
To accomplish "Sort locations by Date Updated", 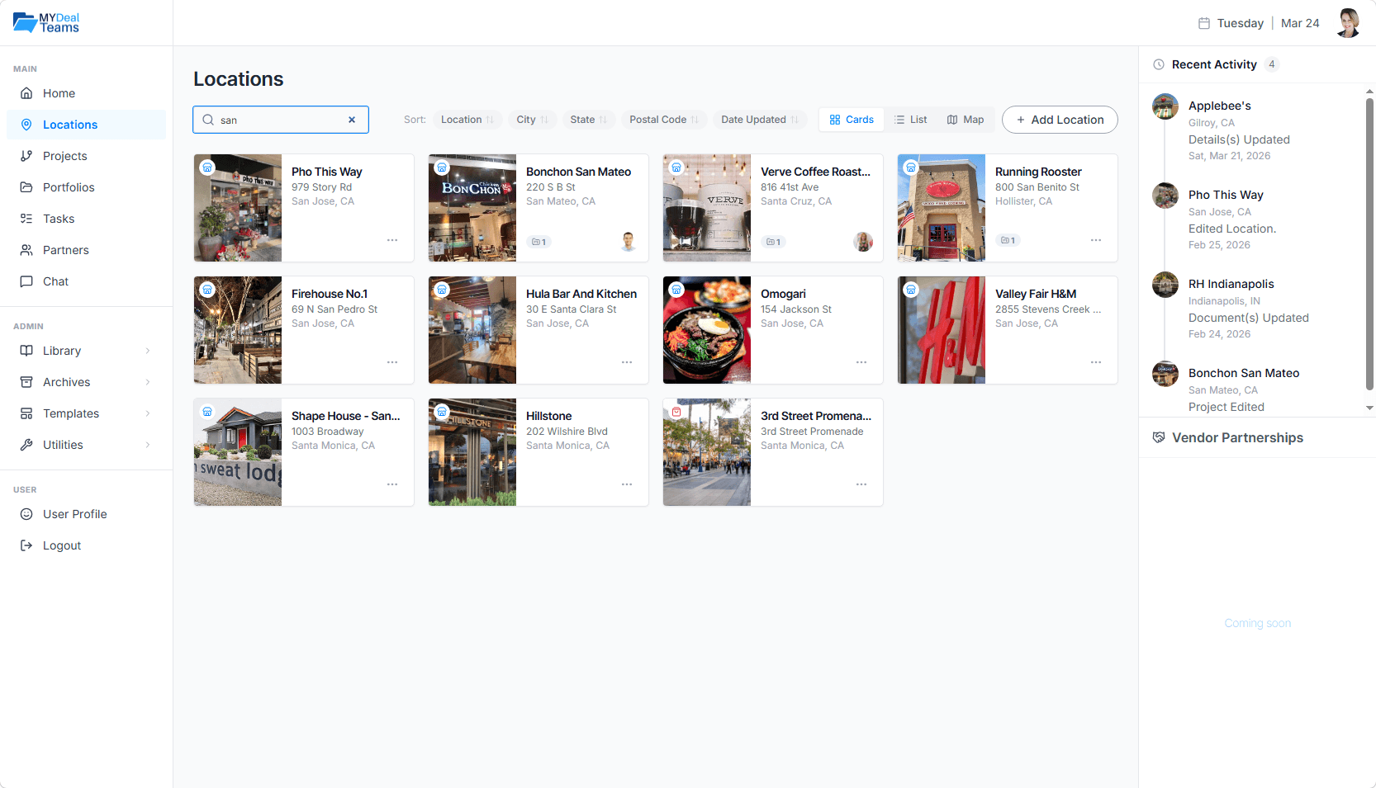I will point(758,120).
